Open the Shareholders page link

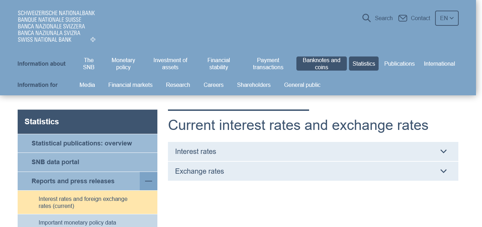click(254, 85)
